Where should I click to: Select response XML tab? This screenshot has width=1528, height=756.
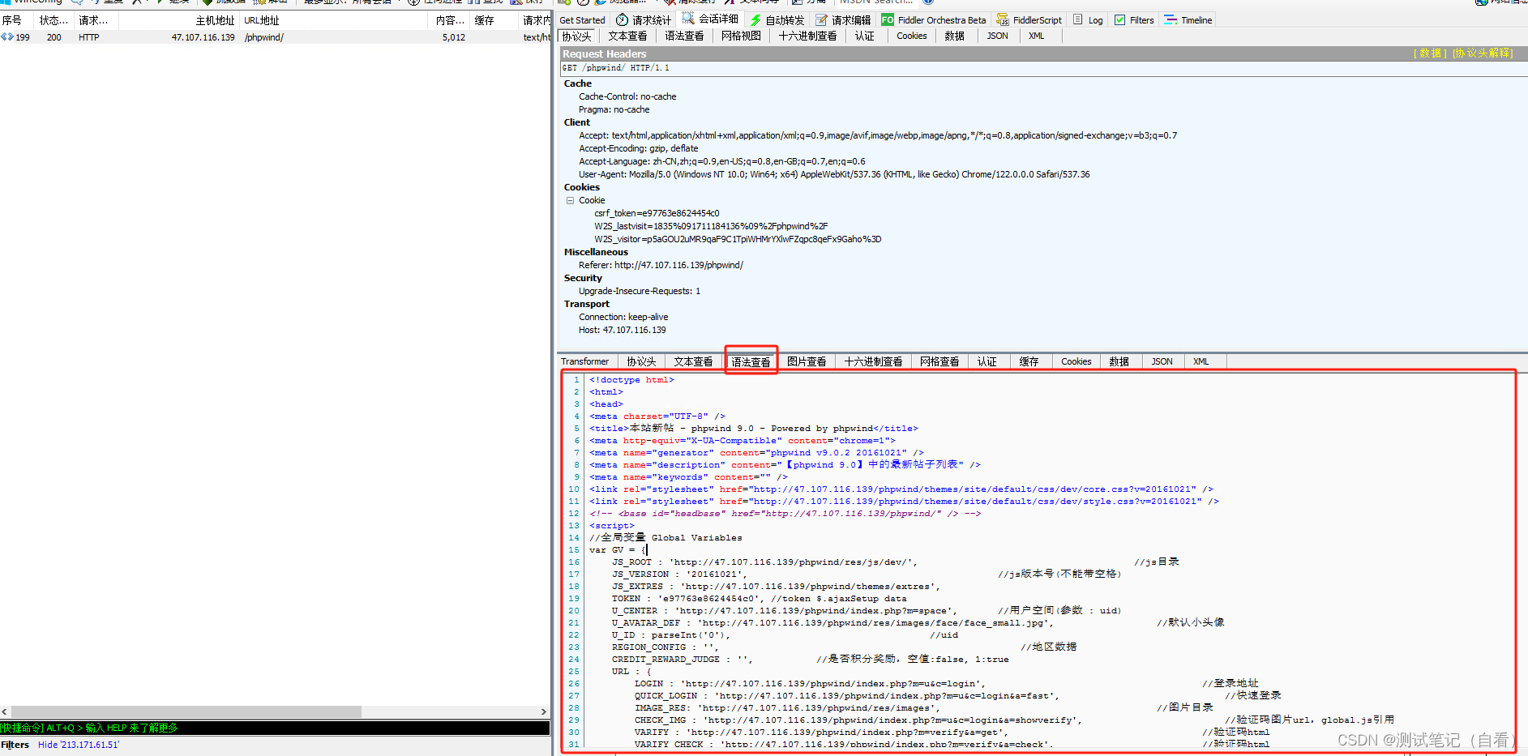coord(1201,361)
